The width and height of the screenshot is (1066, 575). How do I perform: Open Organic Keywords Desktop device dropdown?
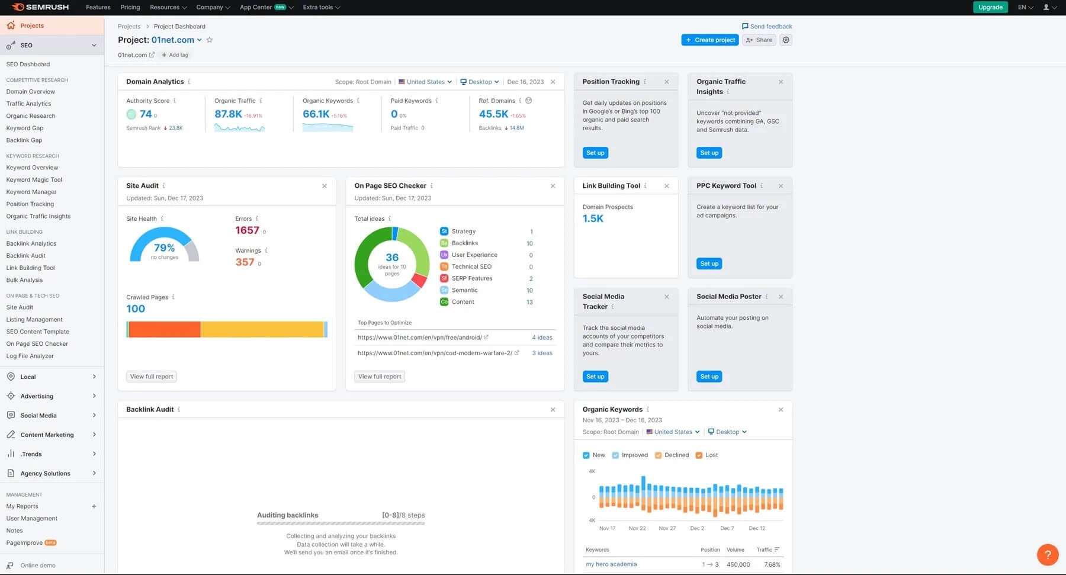tap(727, 432)
